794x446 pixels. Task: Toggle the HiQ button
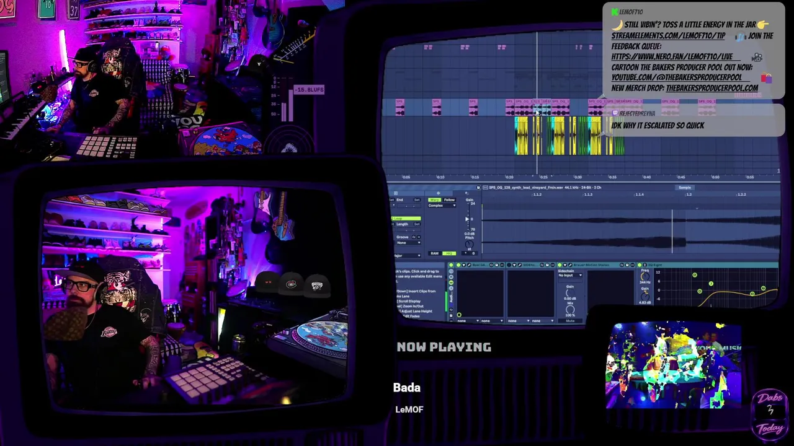click(x=449, y=253)
